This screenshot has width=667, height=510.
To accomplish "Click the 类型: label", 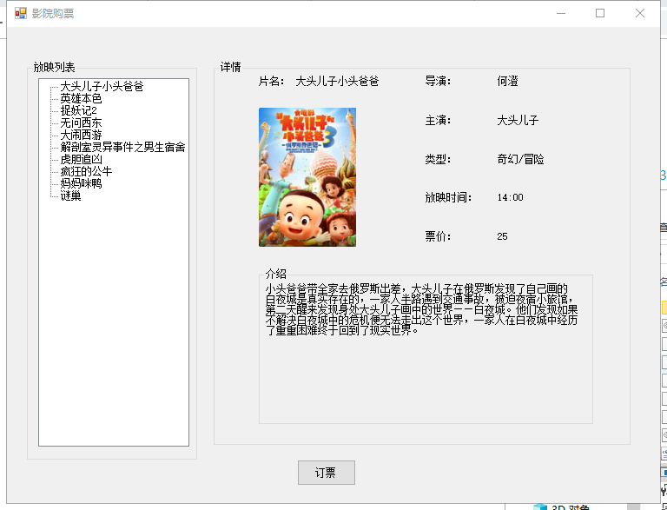I will (x=438, y=160).
